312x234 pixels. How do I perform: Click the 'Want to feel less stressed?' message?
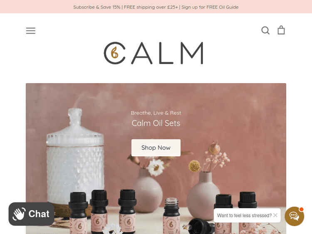[244, 216]
